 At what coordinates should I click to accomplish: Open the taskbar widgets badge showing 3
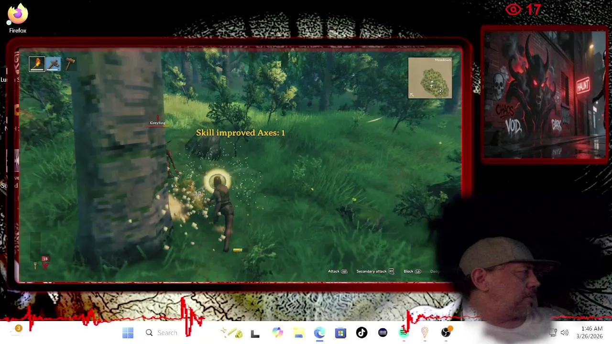tap(18, 329)
